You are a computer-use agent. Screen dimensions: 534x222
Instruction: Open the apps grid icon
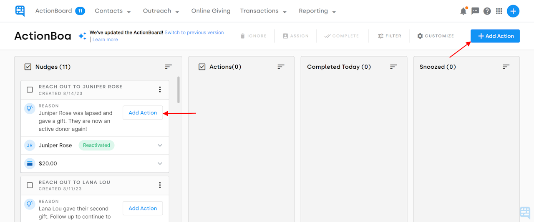pyautogui.click(x=499, y=11)
